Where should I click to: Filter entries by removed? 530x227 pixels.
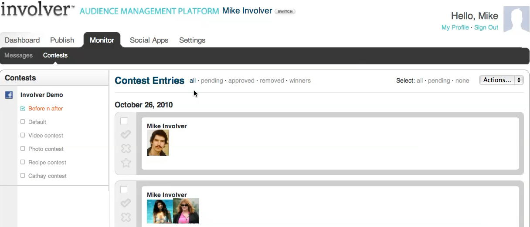pyautogui.click(x=272, y=80)
